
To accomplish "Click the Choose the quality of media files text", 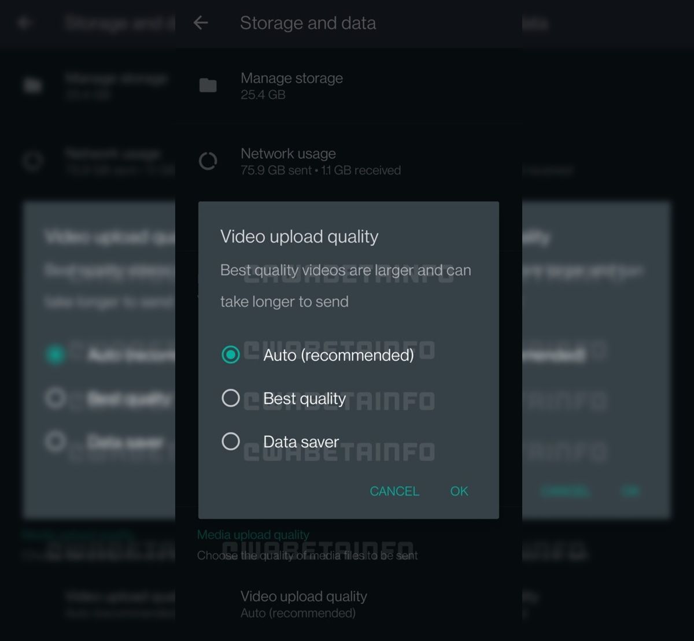I will 307,555.
